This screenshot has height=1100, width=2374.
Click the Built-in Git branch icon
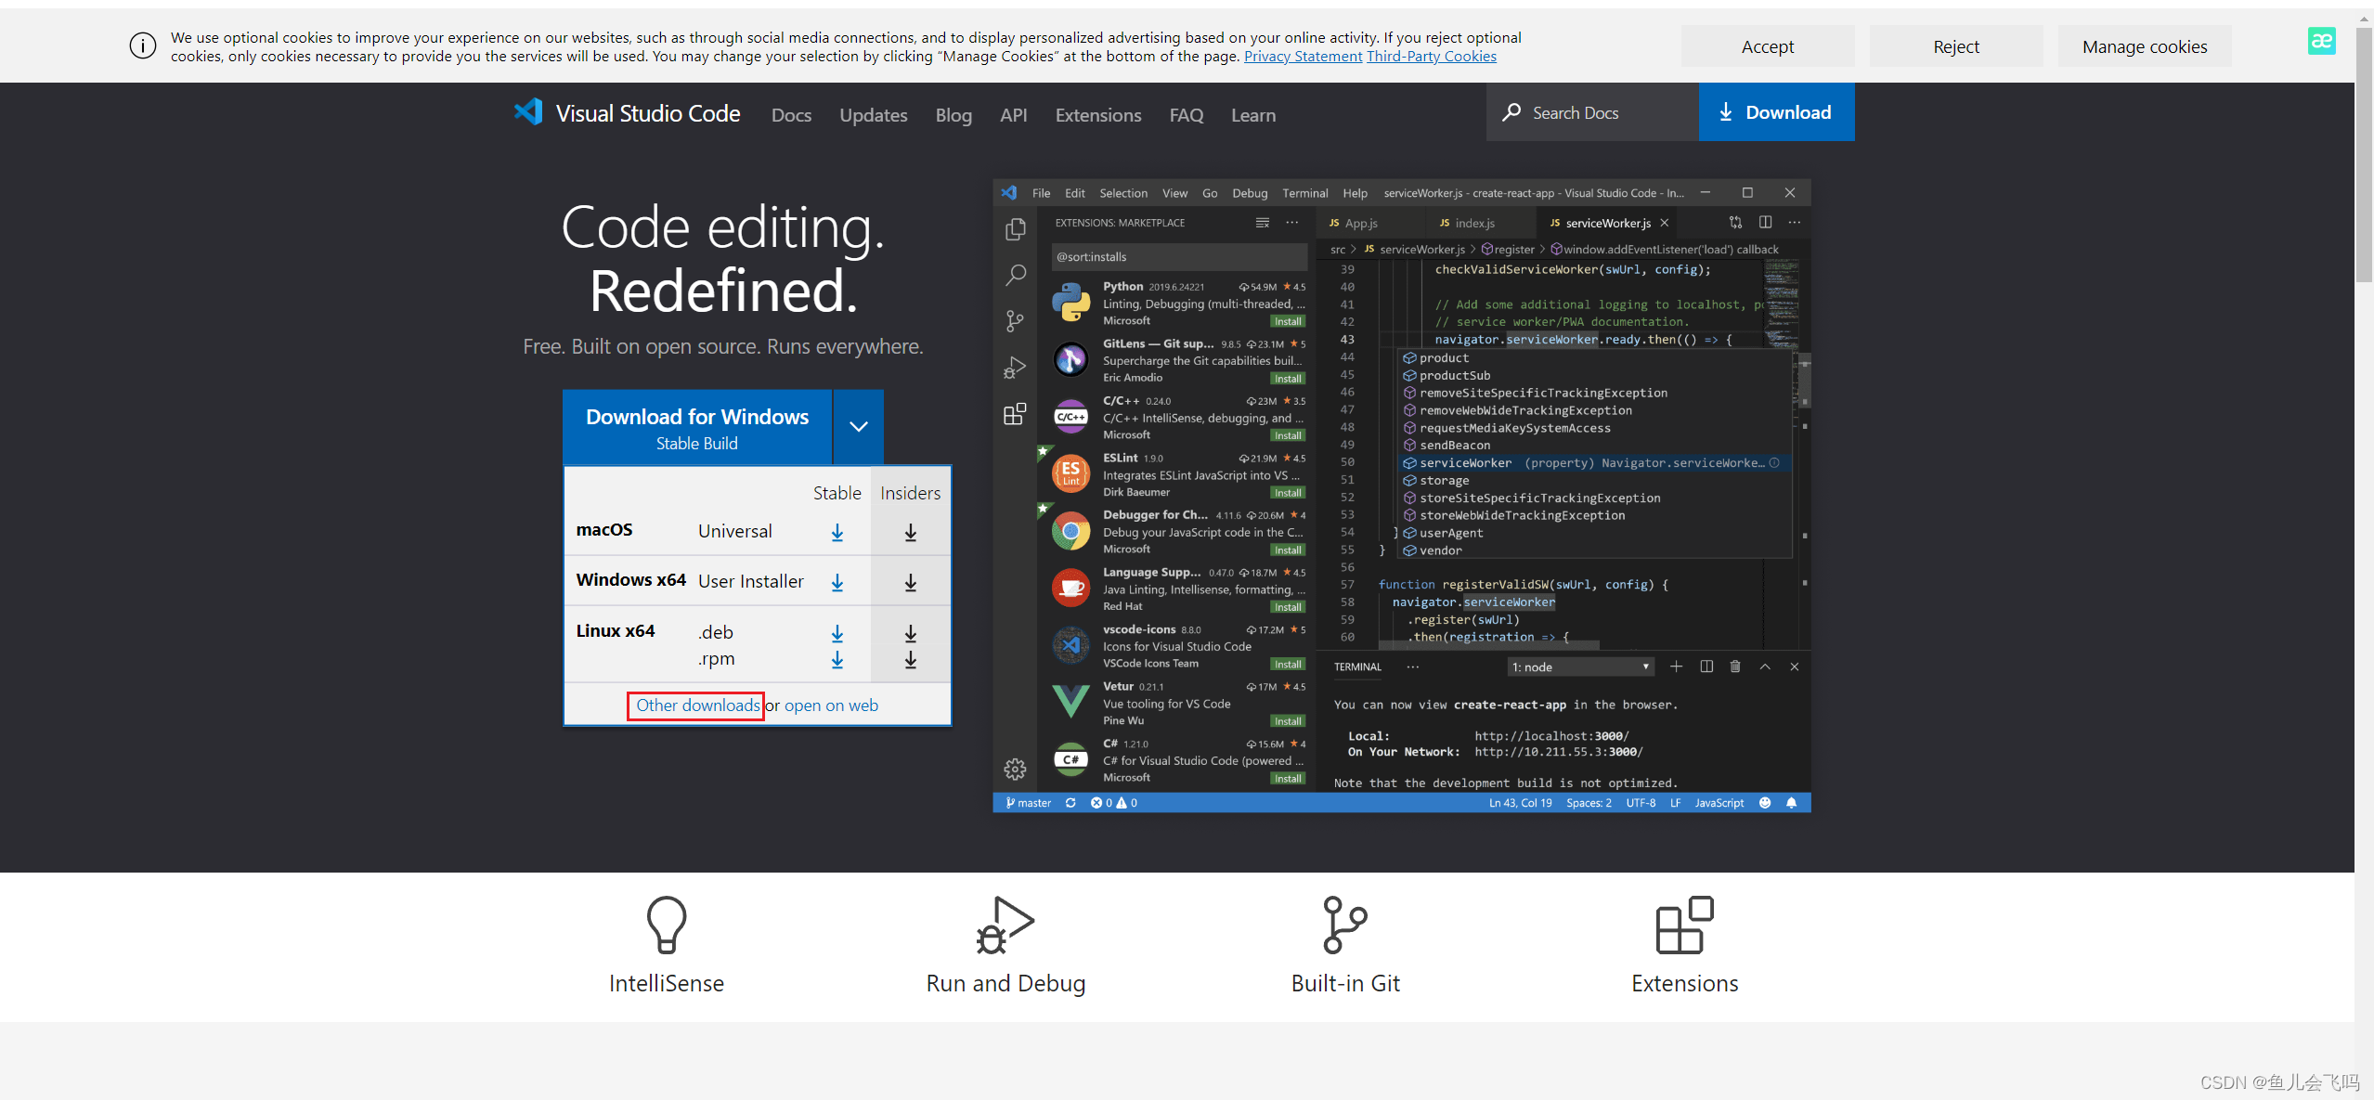(1344, 924)
